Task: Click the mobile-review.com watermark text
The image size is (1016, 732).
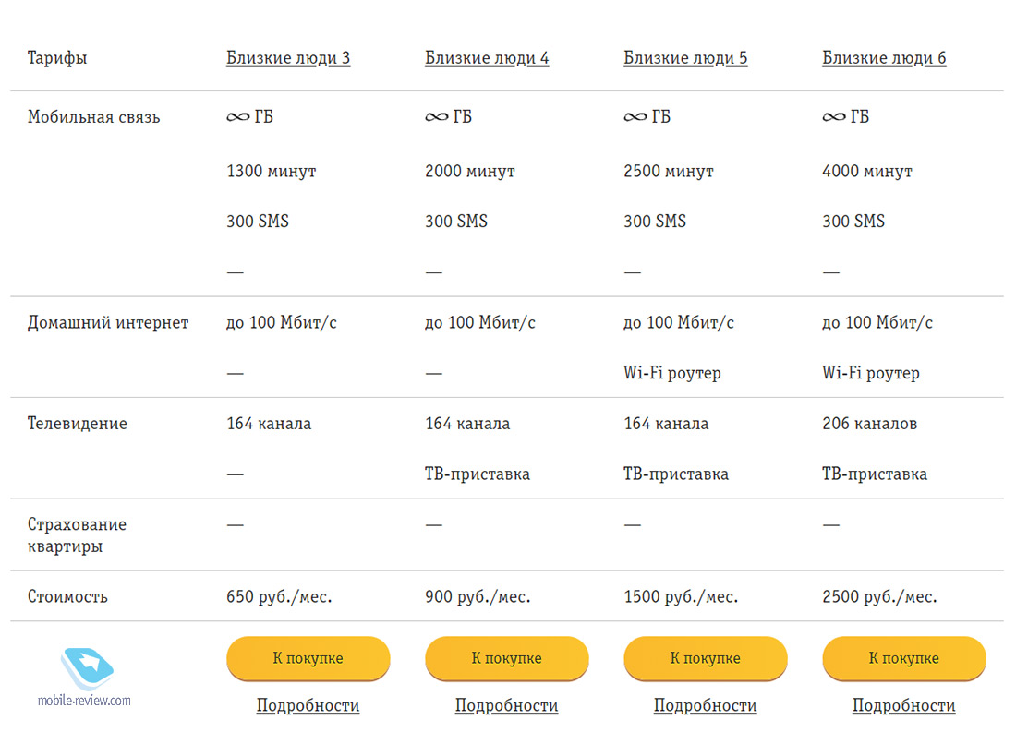Action: (84, 701)
